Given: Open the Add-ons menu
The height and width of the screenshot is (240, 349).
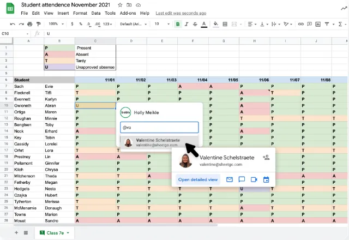Looking at the screenshot, I should 128,13.
